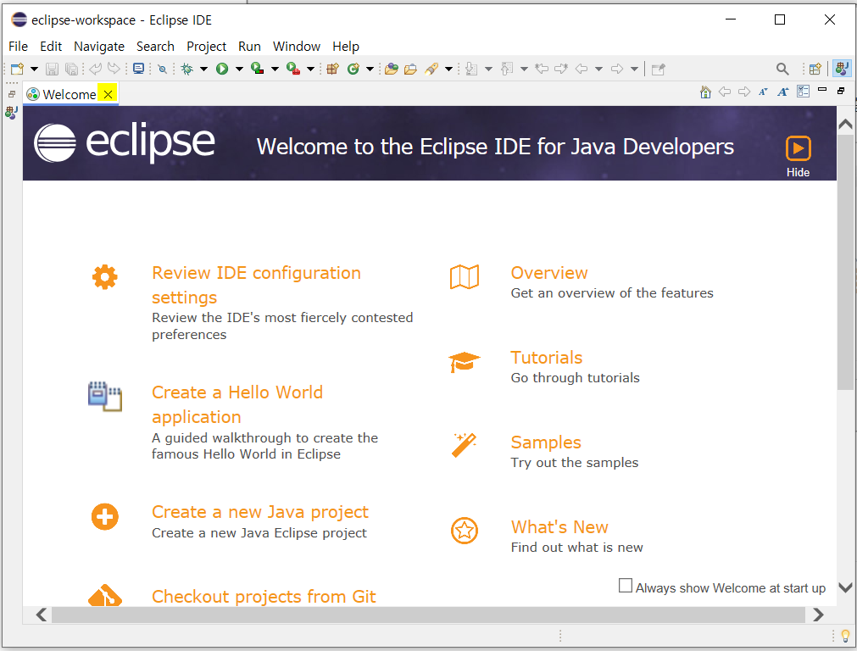Click the green Run button icon
Image resolution: width=857 pixels, height=651 pixels.
click(222, 69)
